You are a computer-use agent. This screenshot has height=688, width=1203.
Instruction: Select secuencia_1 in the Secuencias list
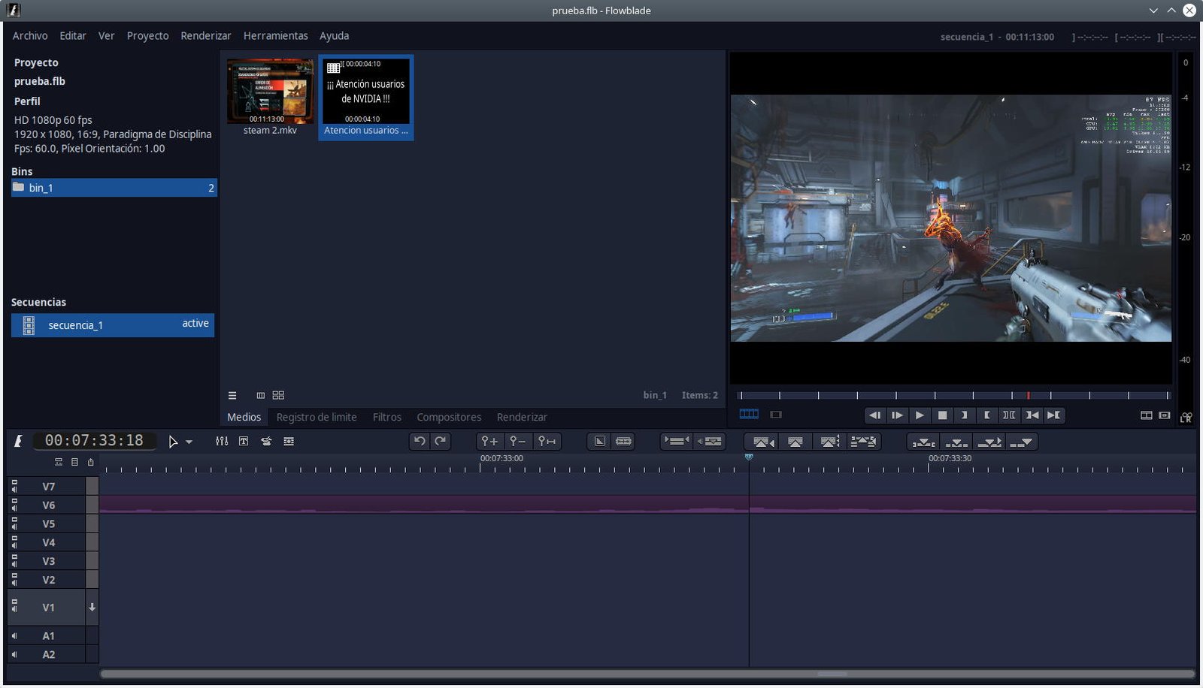(x=113, y=324)
